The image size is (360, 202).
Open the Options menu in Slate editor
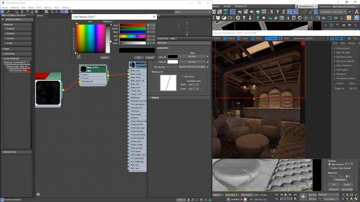pyautogui.click(x=47, y=7)
